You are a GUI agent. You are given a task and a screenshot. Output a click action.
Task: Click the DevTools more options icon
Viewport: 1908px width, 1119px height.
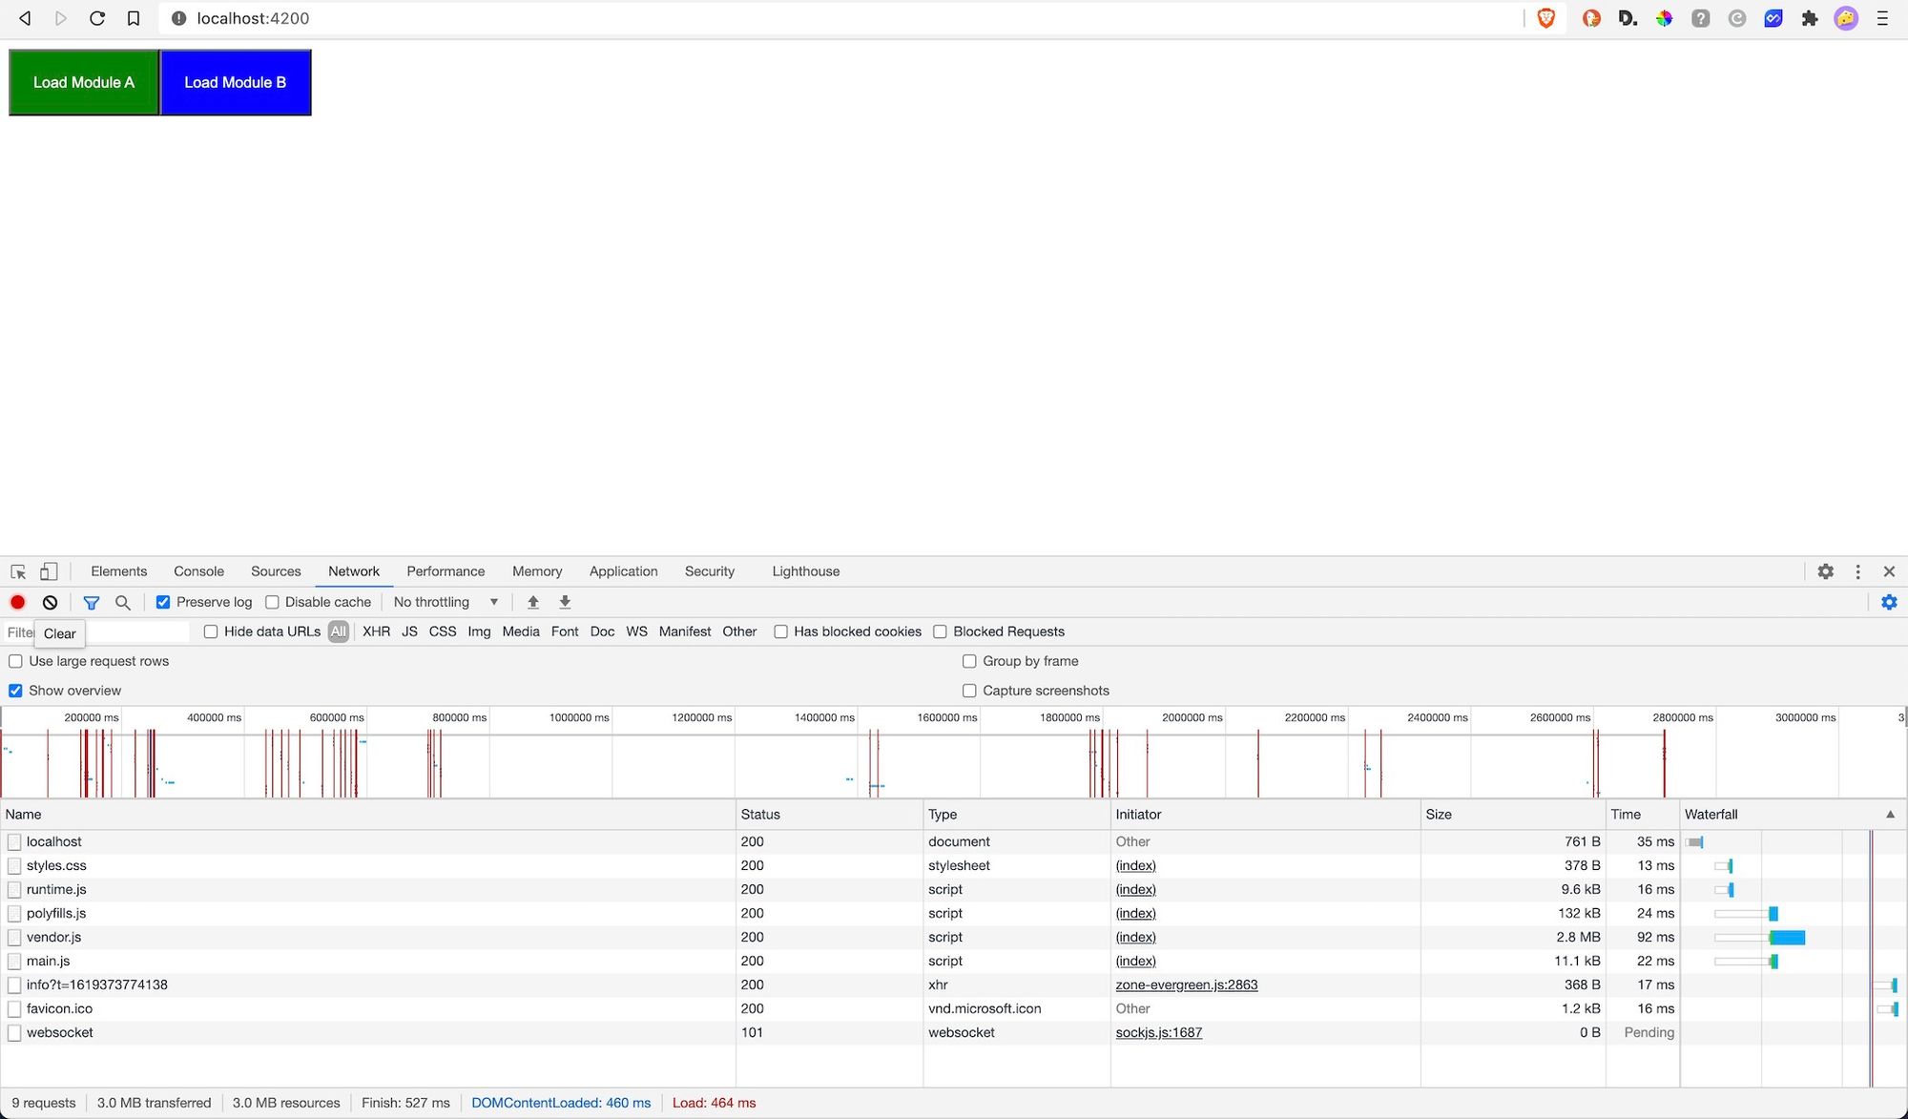(1858, 571)
